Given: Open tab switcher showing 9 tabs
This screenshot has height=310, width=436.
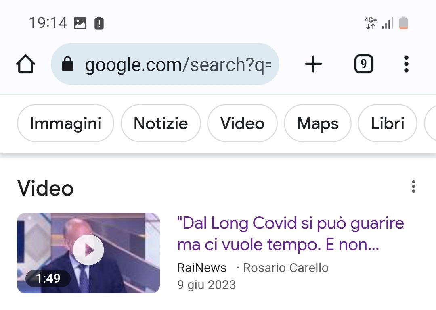Looking at the screenshot, I should (x=363, y=64).
